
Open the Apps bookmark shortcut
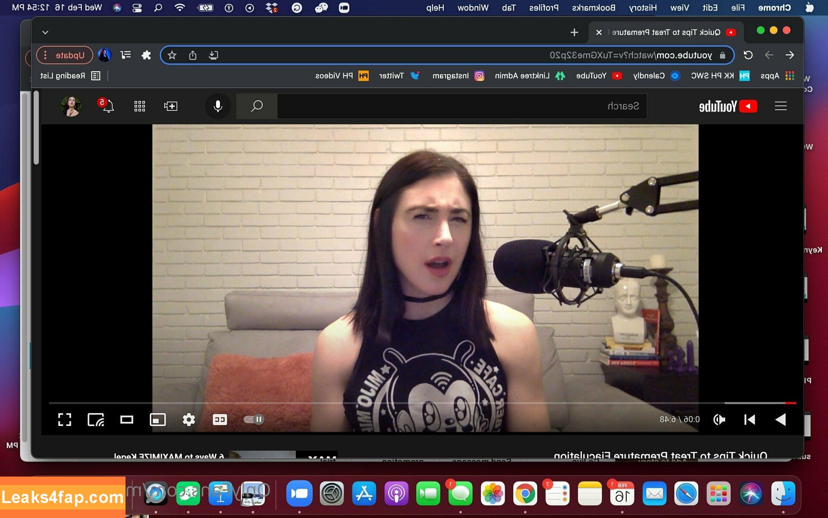tap(777, 76)
